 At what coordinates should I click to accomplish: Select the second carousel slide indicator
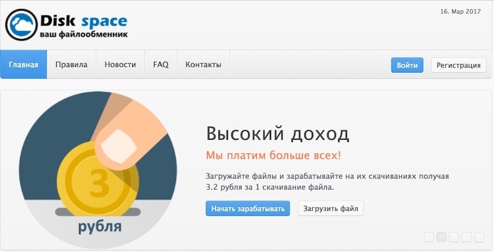[x=442, y=237]
